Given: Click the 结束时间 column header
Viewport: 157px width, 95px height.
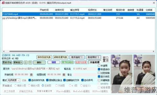Looking at the screenshot, I should pyautogui.click(x=59, y=10).
